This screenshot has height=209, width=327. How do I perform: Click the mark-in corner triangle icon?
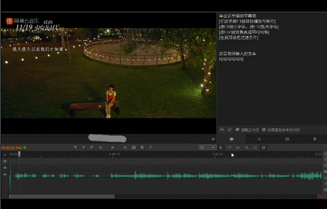coord(75,148)
